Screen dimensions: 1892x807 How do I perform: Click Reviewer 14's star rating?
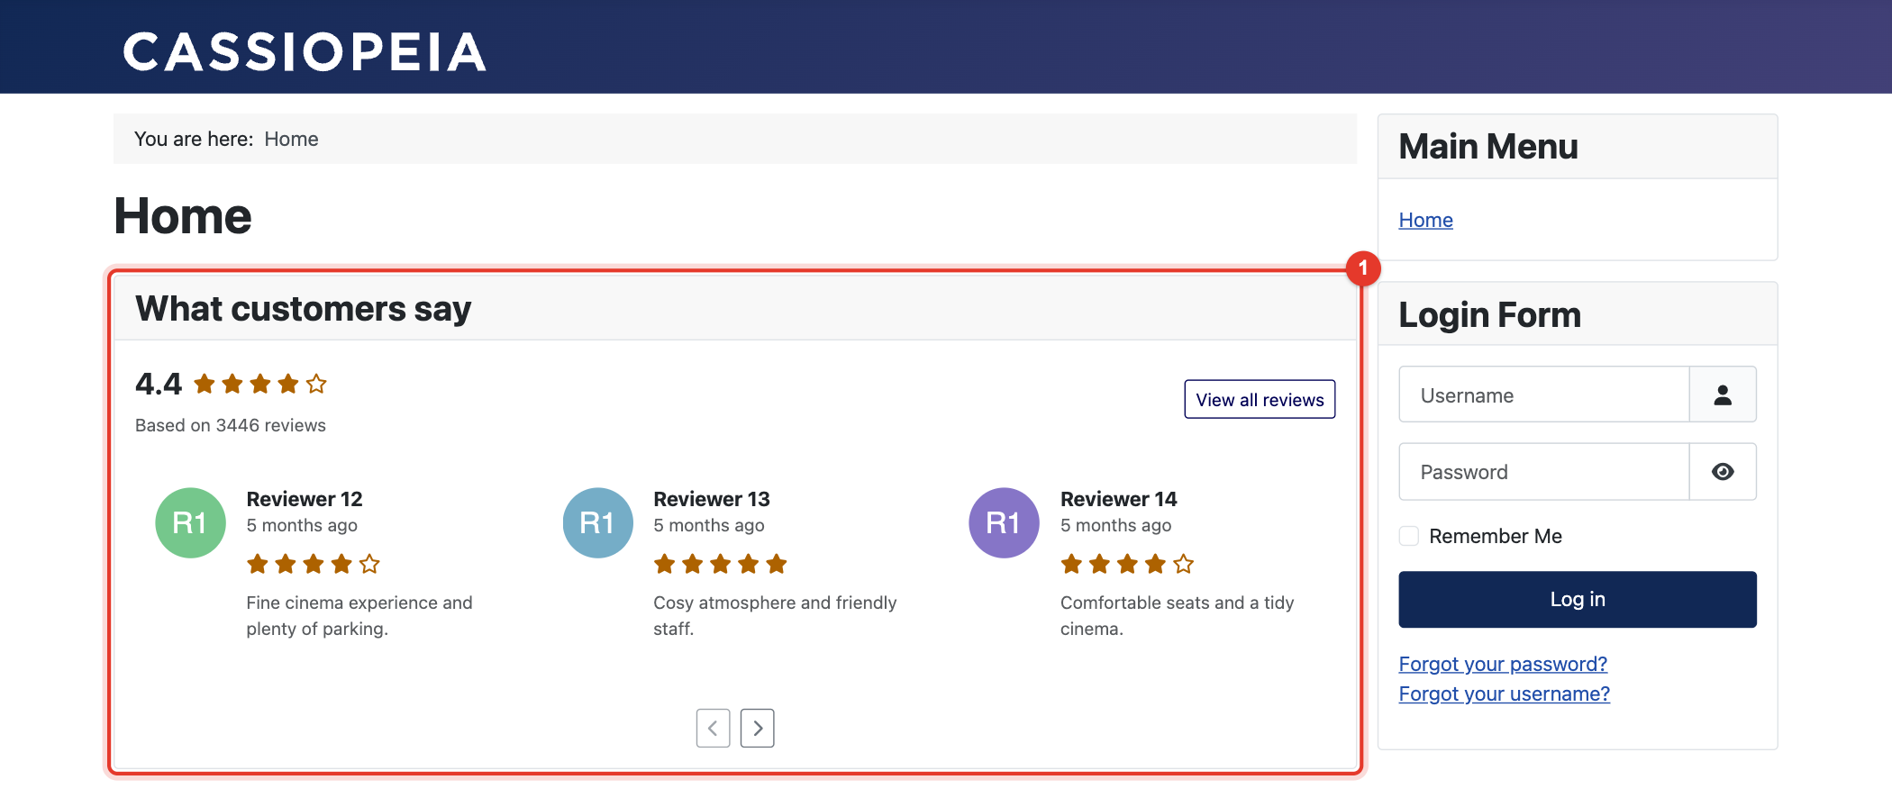pyautogui.click(x=1127, y=565)
